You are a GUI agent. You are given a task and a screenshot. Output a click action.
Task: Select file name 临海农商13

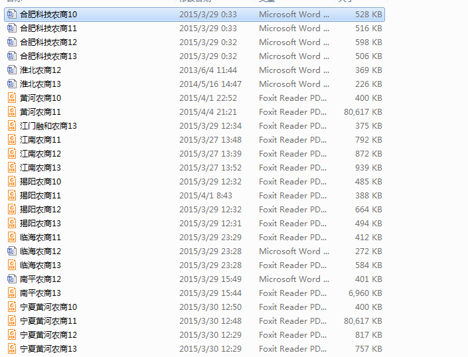[x=40, y=265]
